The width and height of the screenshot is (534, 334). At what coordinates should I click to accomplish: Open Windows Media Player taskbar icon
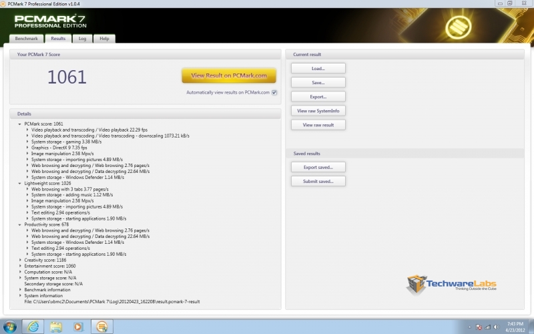(x=78, y=327)
